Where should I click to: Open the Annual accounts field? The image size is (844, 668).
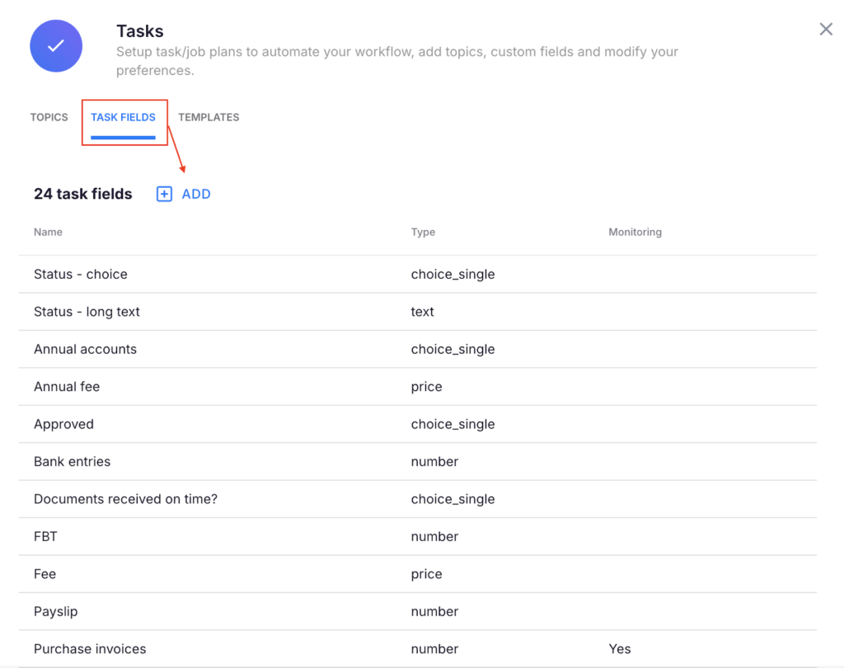coord(85,349)
